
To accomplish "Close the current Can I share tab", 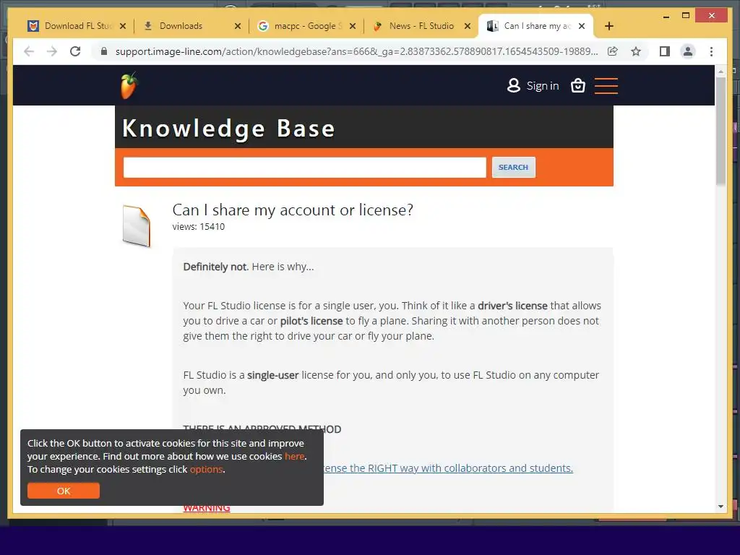I will [x=582, y=26].
